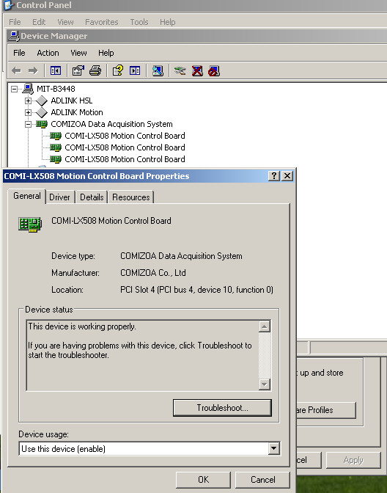This screenshot has width=387, height=493.
Task: Click OK in the Properties dialog
Action: [203, 480]
